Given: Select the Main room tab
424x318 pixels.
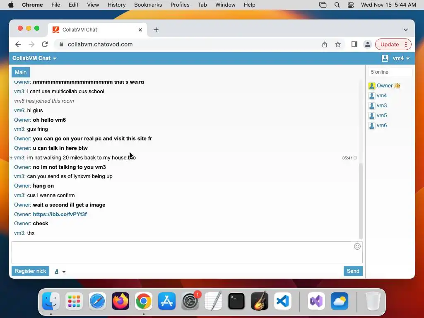Looking at the screenshot, I should point(21,72).
